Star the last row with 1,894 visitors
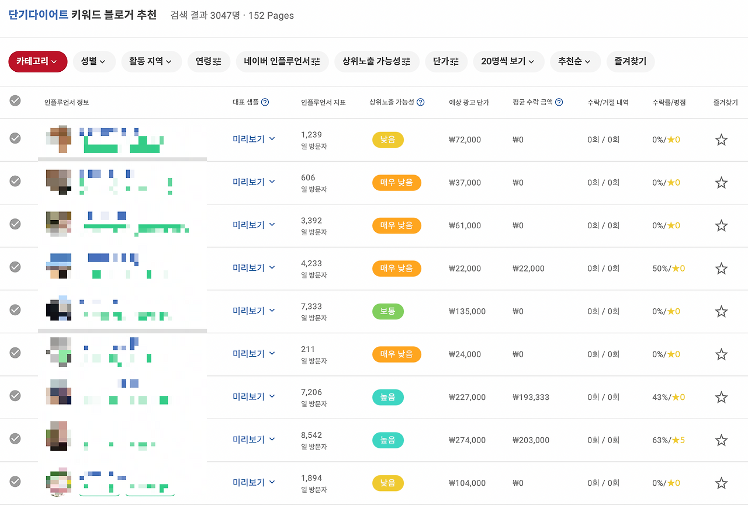748x505 pixels. pyautogui.click(x=721, y=483)
